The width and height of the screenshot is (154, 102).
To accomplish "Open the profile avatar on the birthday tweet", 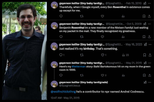I will [x=54, y=46].
